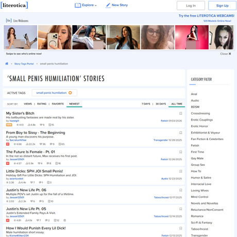Screen dimensions: 237x237
Task: Click the Sign Up button
Action: coord(222,6)
